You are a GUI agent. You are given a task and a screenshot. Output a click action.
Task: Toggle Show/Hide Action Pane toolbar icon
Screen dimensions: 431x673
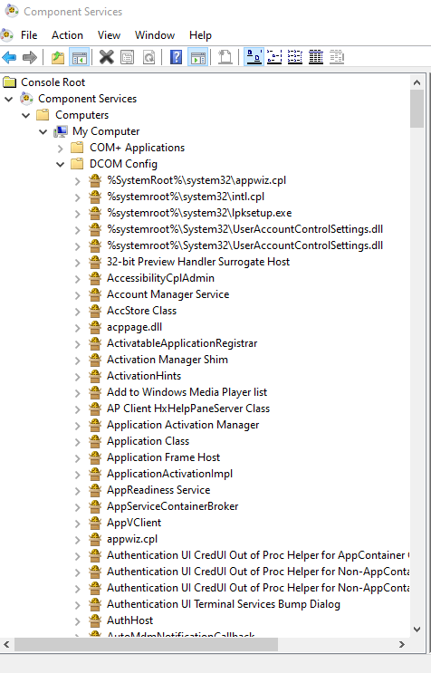(x=198, y=57)
